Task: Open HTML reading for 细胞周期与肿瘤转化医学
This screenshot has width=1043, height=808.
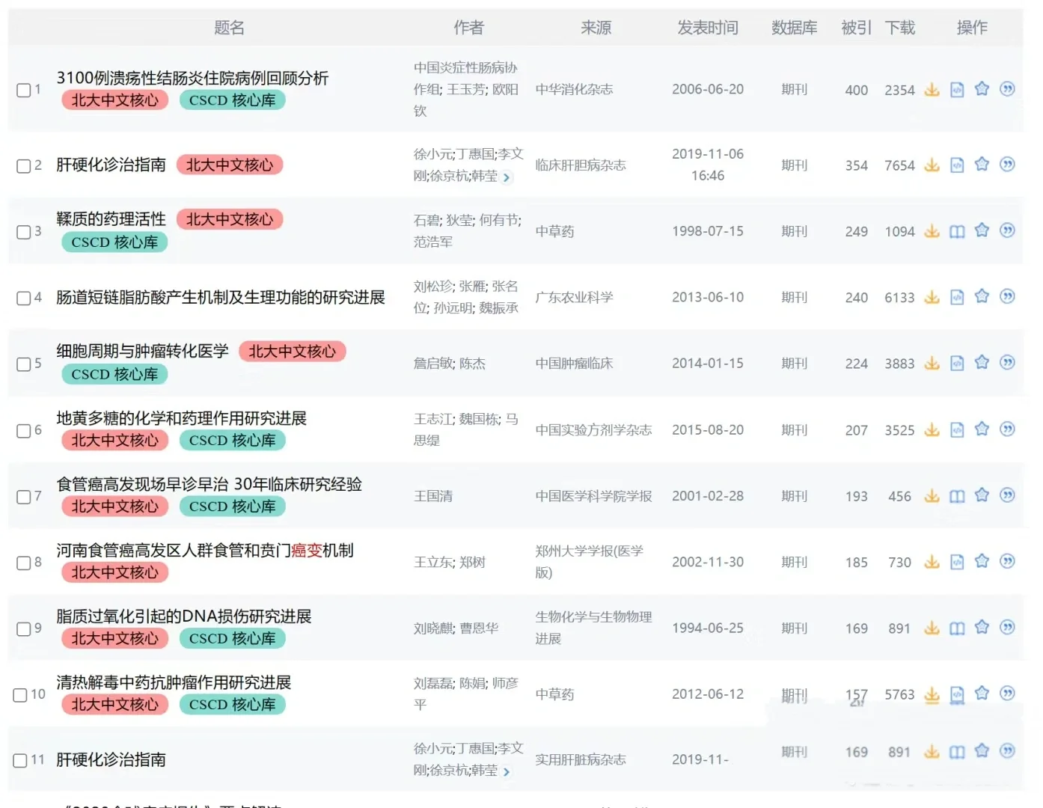Action: 957,363
